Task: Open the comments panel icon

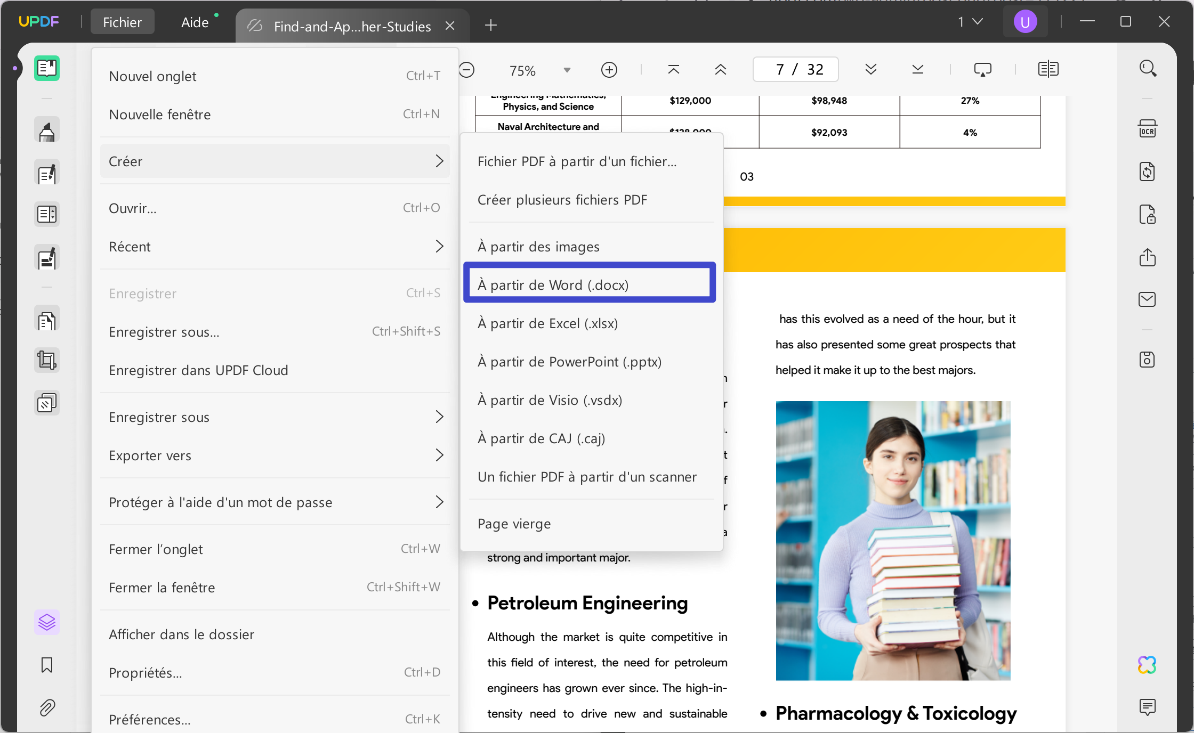Action: coord(1147,707)
